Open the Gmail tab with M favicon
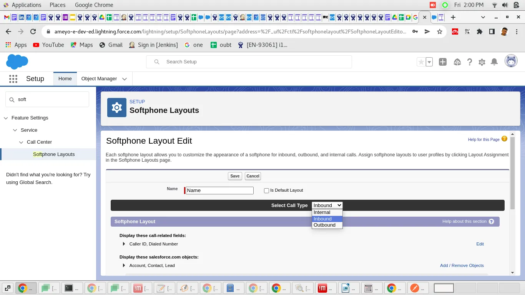Screen dimensions: 525x295 point(7,17)
